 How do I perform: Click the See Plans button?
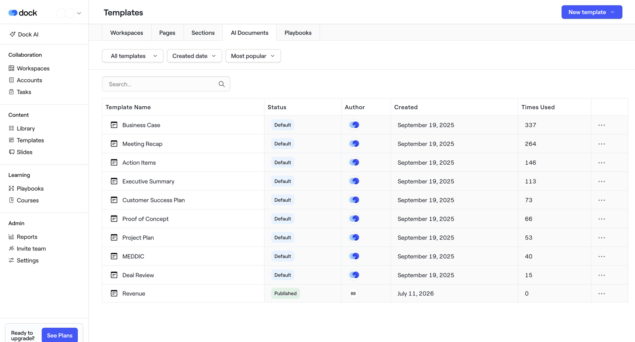[60, 335]
